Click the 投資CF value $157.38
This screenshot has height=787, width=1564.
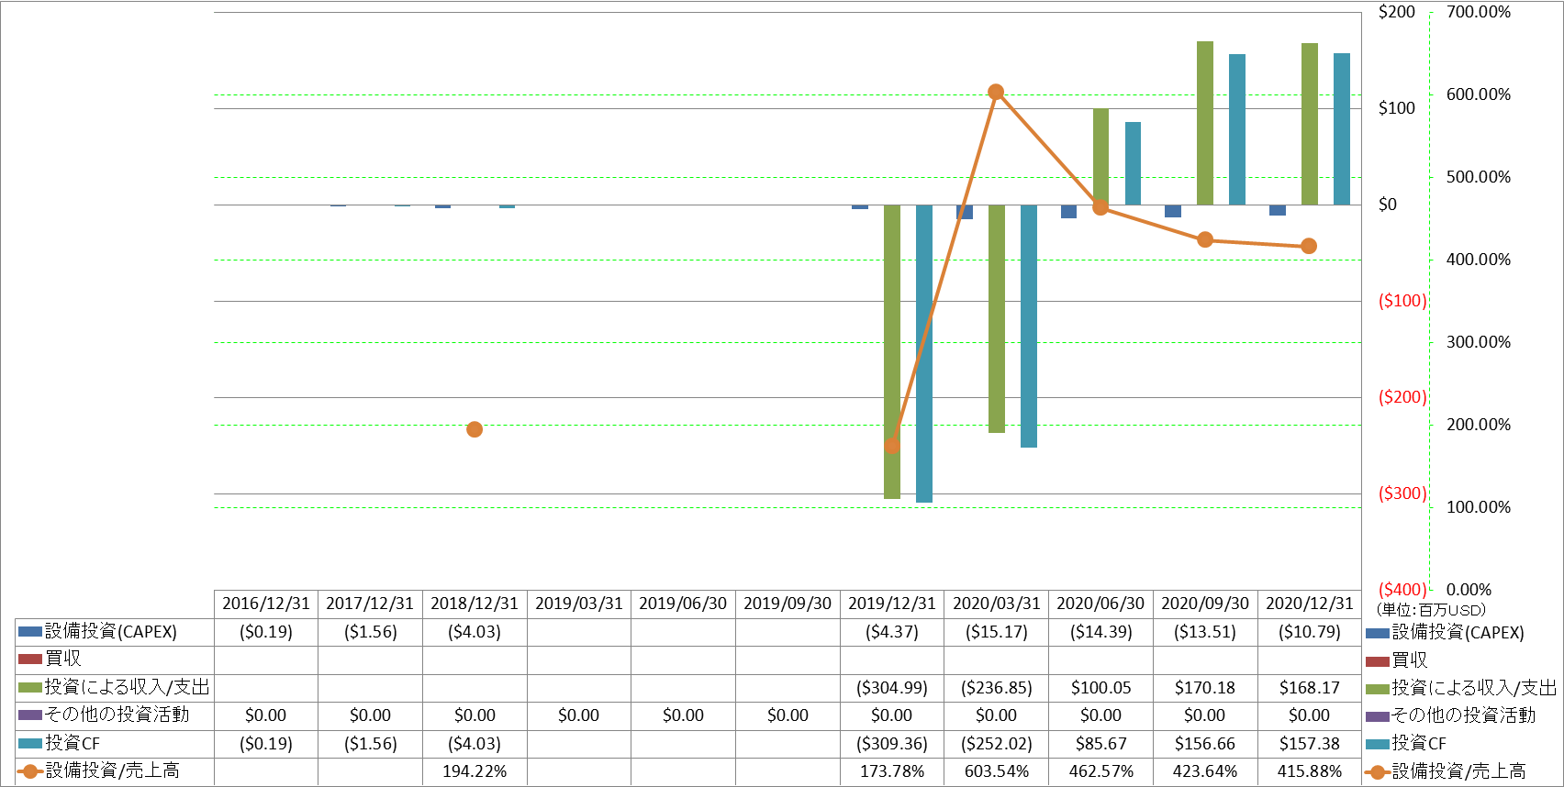pyautogui.click(x=1310, y=744)
